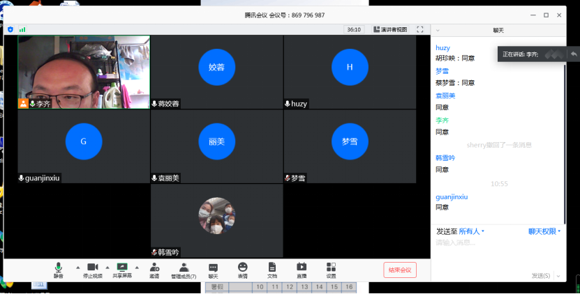Screen dimensions: 580x294
Task: Toggle microphone mute (静音) button
Action: tap(59, 269)
